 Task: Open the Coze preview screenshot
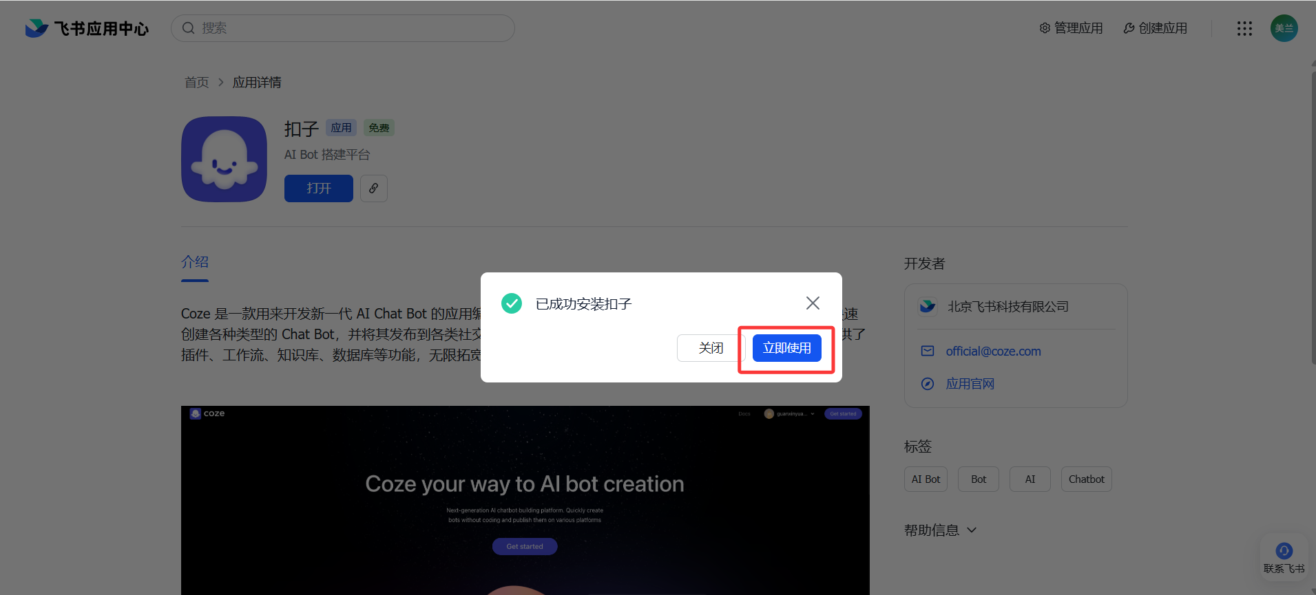[x=525, y=500]
